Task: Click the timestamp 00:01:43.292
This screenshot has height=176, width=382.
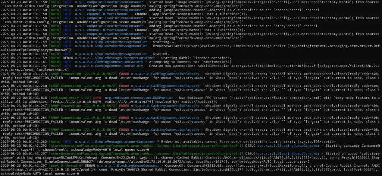Action: (x=35, y=146)
